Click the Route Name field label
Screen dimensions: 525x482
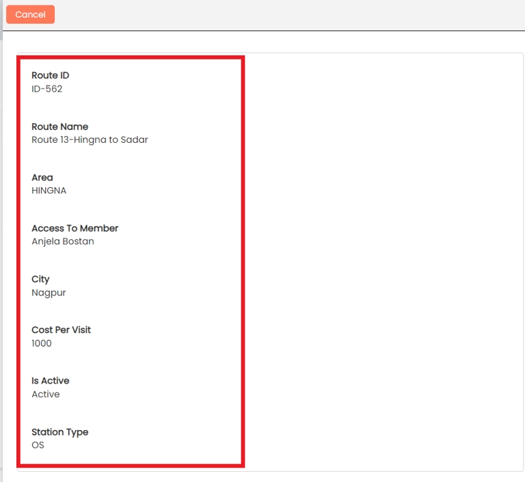point(59,126)
